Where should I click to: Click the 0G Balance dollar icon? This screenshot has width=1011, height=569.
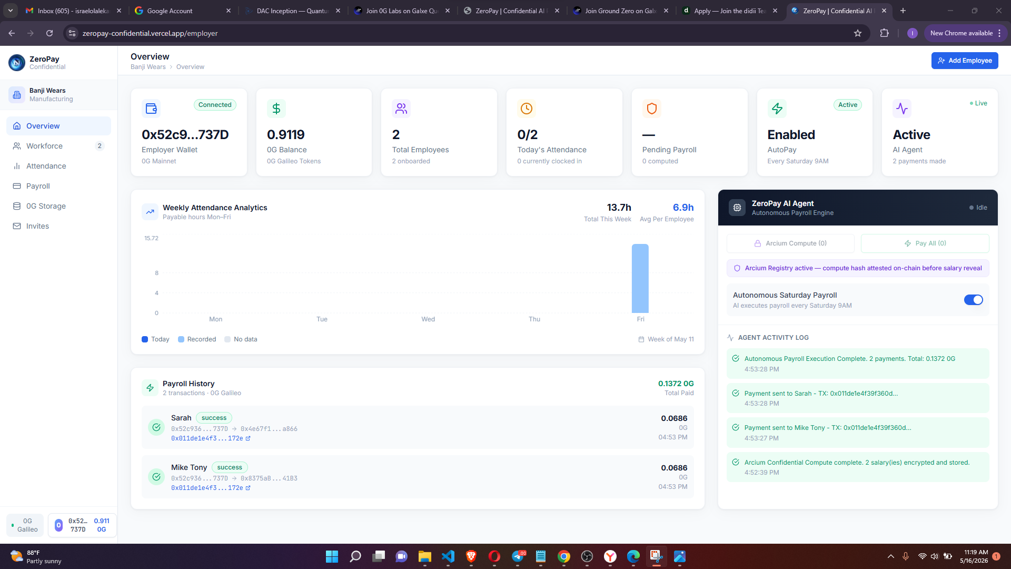[276, 109]
